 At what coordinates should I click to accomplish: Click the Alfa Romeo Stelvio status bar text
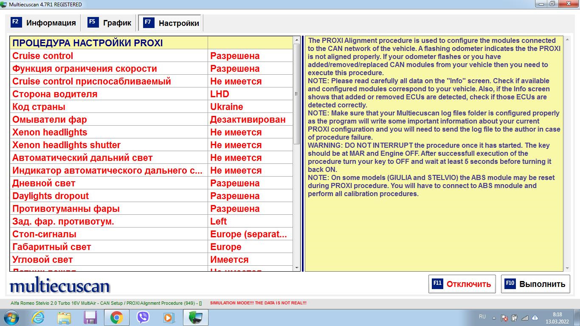(106, 303)
